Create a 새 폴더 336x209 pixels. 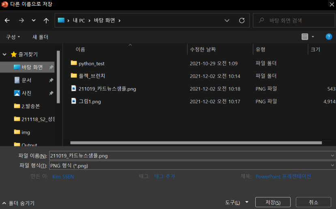tap(40, 37)
